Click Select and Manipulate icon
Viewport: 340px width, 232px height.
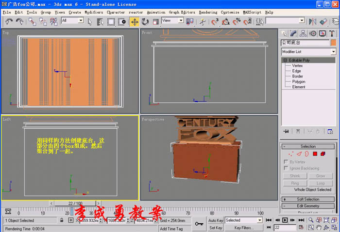click(x=203, y=22)
